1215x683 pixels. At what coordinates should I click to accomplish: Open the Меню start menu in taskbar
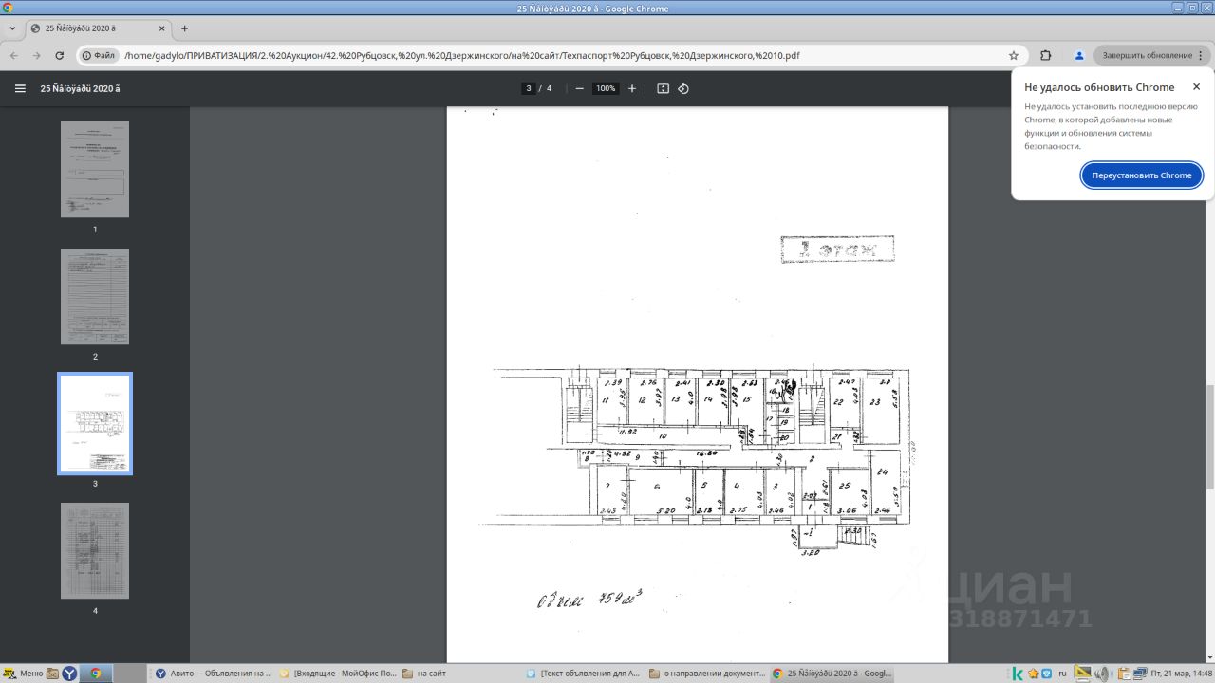(23, 674)
